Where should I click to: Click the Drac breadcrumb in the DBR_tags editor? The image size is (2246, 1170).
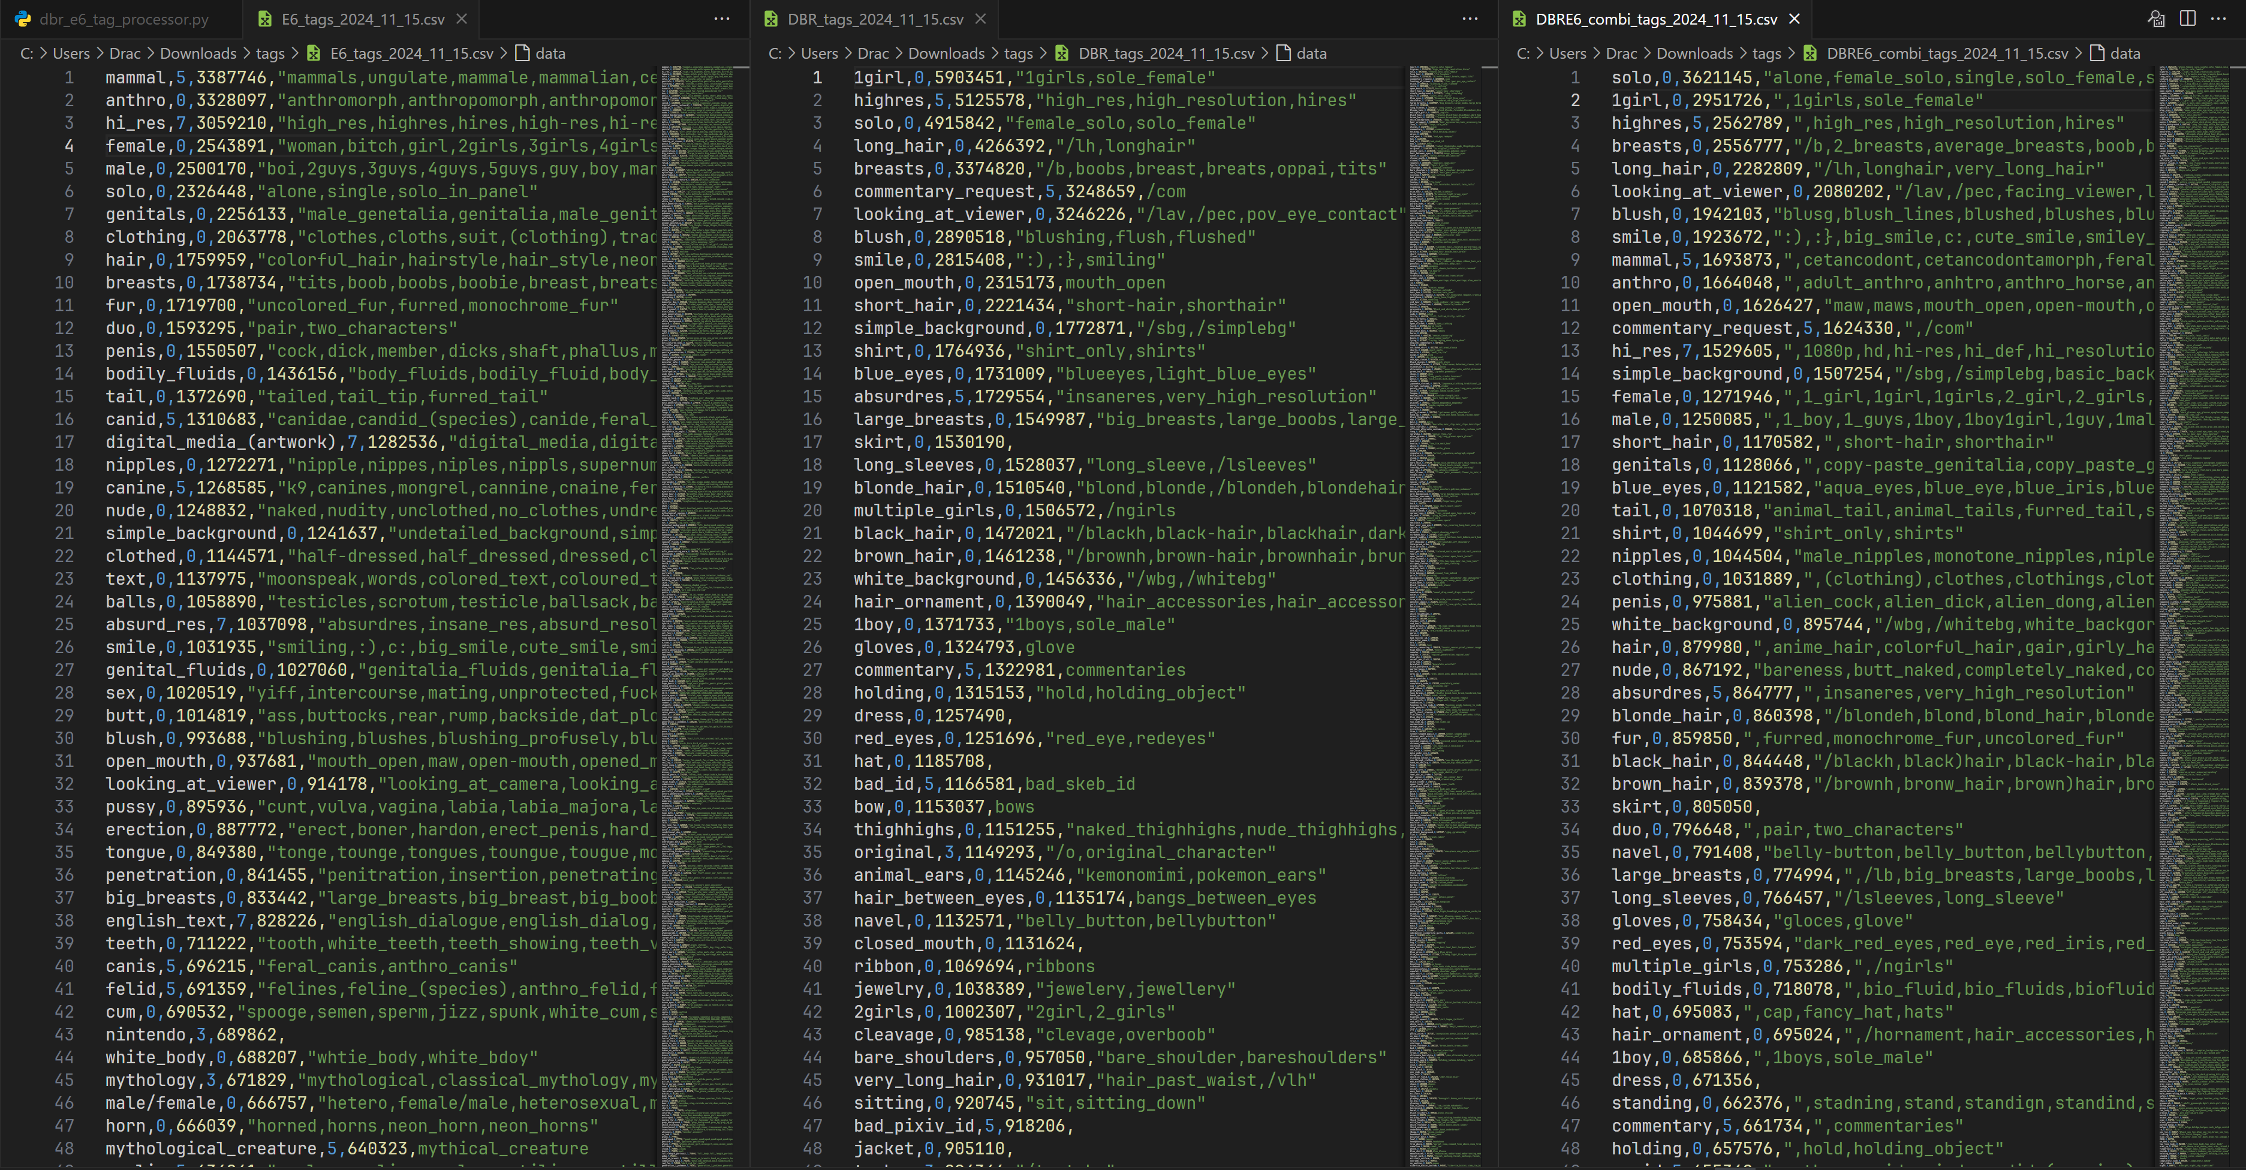pos(873,53)
